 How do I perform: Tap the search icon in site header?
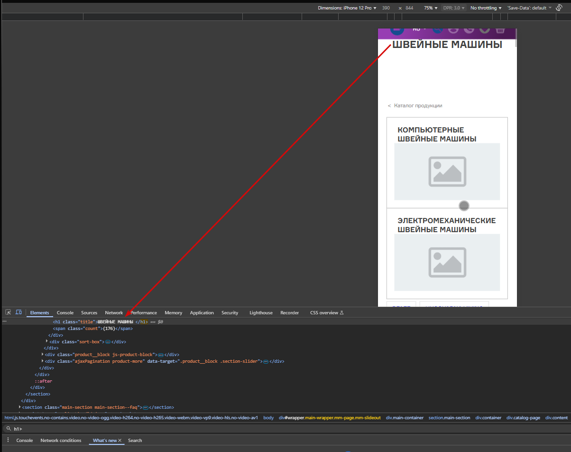[x=438, y=30]
